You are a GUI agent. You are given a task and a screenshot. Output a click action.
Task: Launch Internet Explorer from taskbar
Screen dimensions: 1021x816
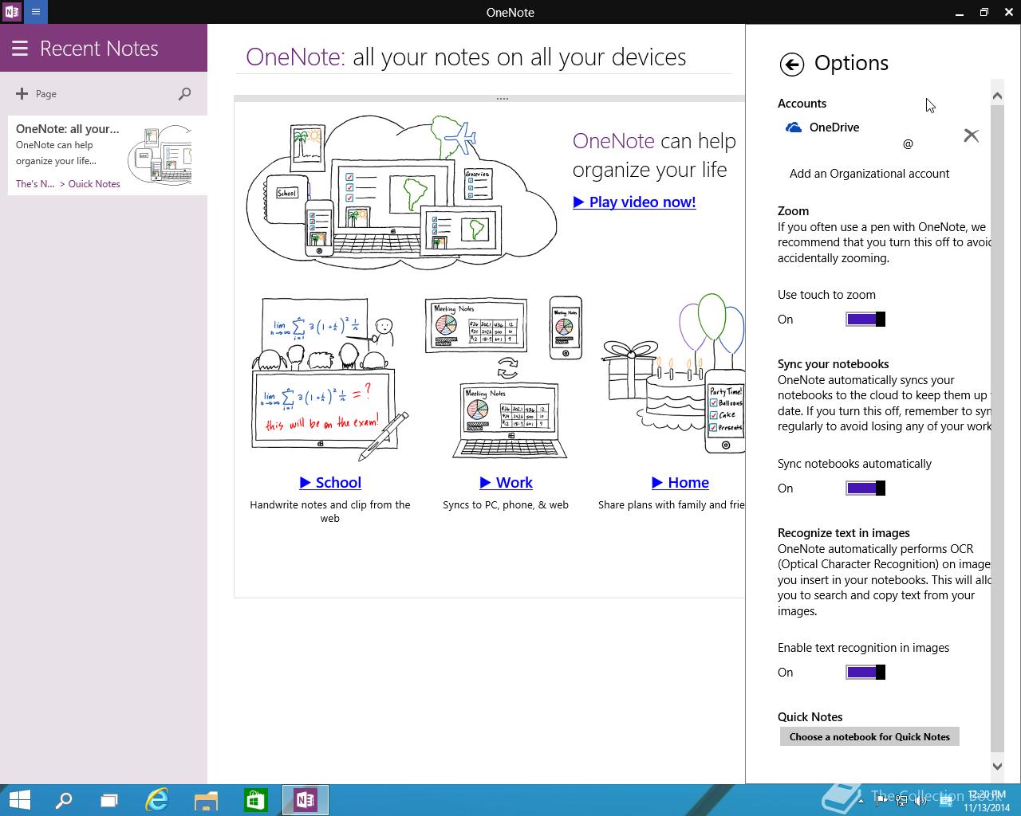click(x=157, y=800)
